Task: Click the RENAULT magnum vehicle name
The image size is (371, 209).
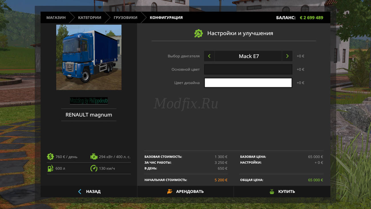Action: pyautogui.click(x=89, y=115)
